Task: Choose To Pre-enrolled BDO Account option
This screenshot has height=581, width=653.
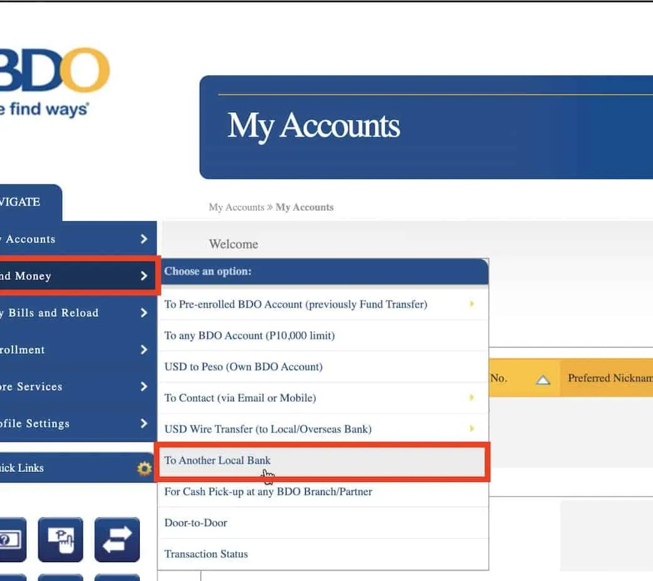Action: coord(295,304)
